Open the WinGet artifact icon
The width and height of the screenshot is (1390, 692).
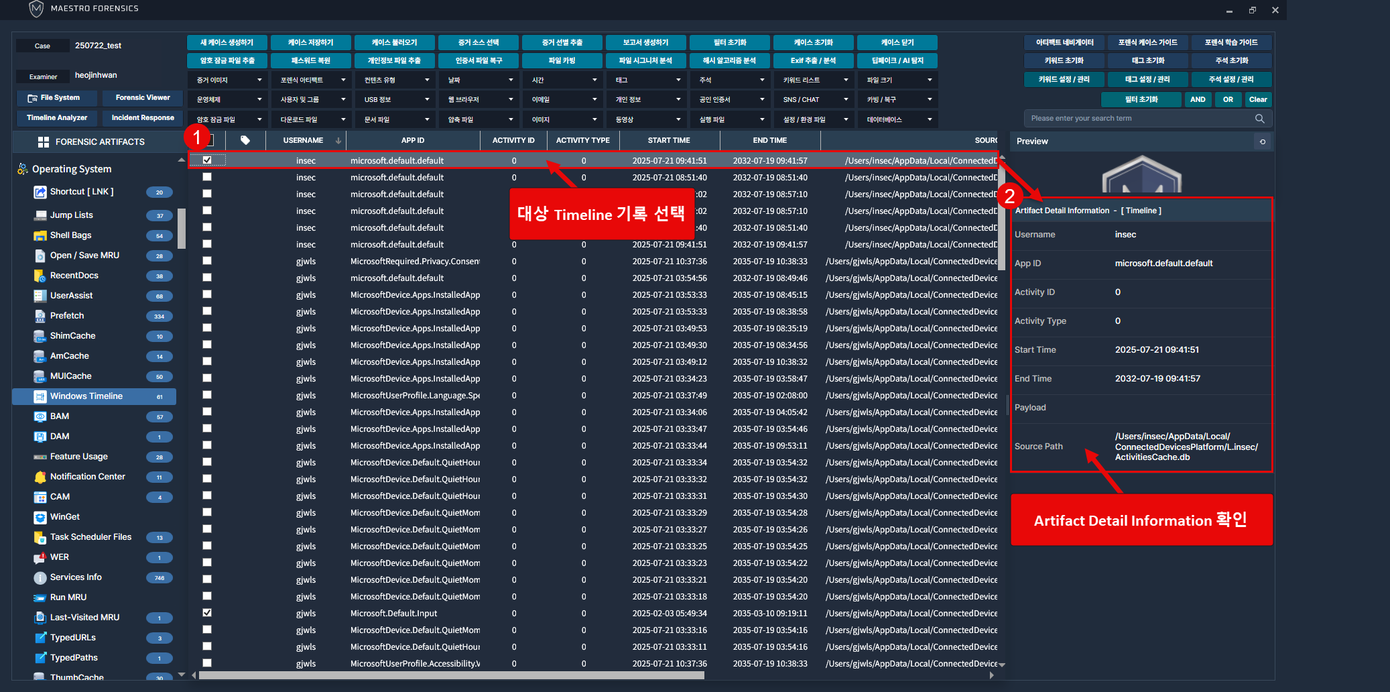40,517
